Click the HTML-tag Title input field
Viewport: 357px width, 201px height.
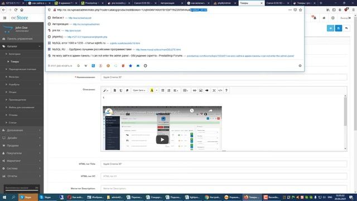coord(224,164)
